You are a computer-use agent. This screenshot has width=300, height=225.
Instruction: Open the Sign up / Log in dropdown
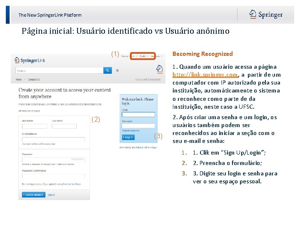[x=129, y=56]
